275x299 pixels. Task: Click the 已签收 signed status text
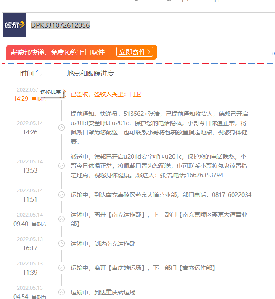(106, 94)
